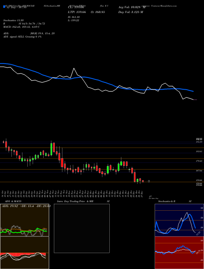Click the blue RSI line in red panel

182,246
